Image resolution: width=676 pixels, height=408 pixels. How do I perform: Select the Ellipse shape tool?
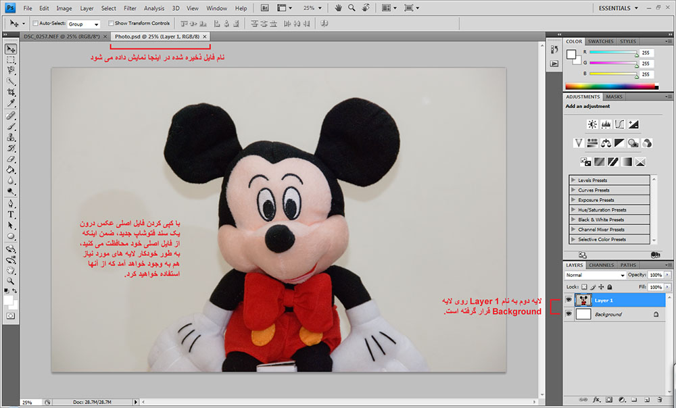click(11, 236)
